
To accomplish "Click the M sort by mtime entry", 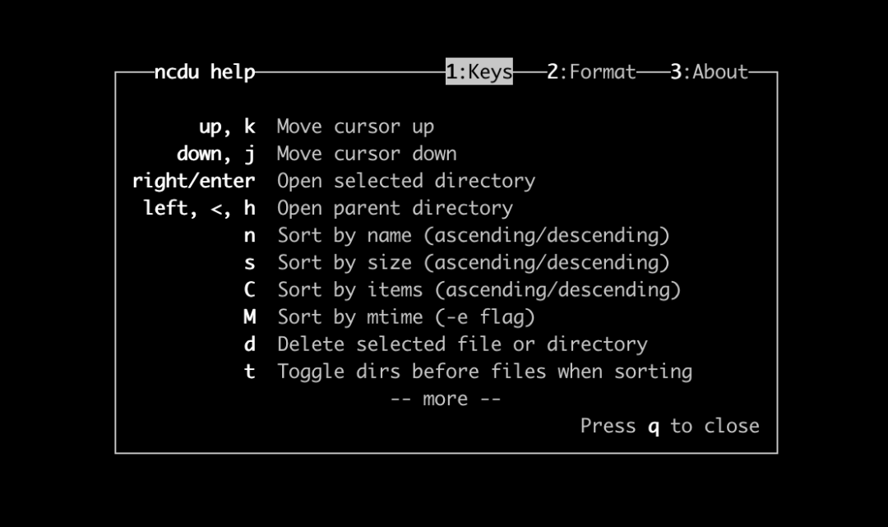I will [248, 317].
